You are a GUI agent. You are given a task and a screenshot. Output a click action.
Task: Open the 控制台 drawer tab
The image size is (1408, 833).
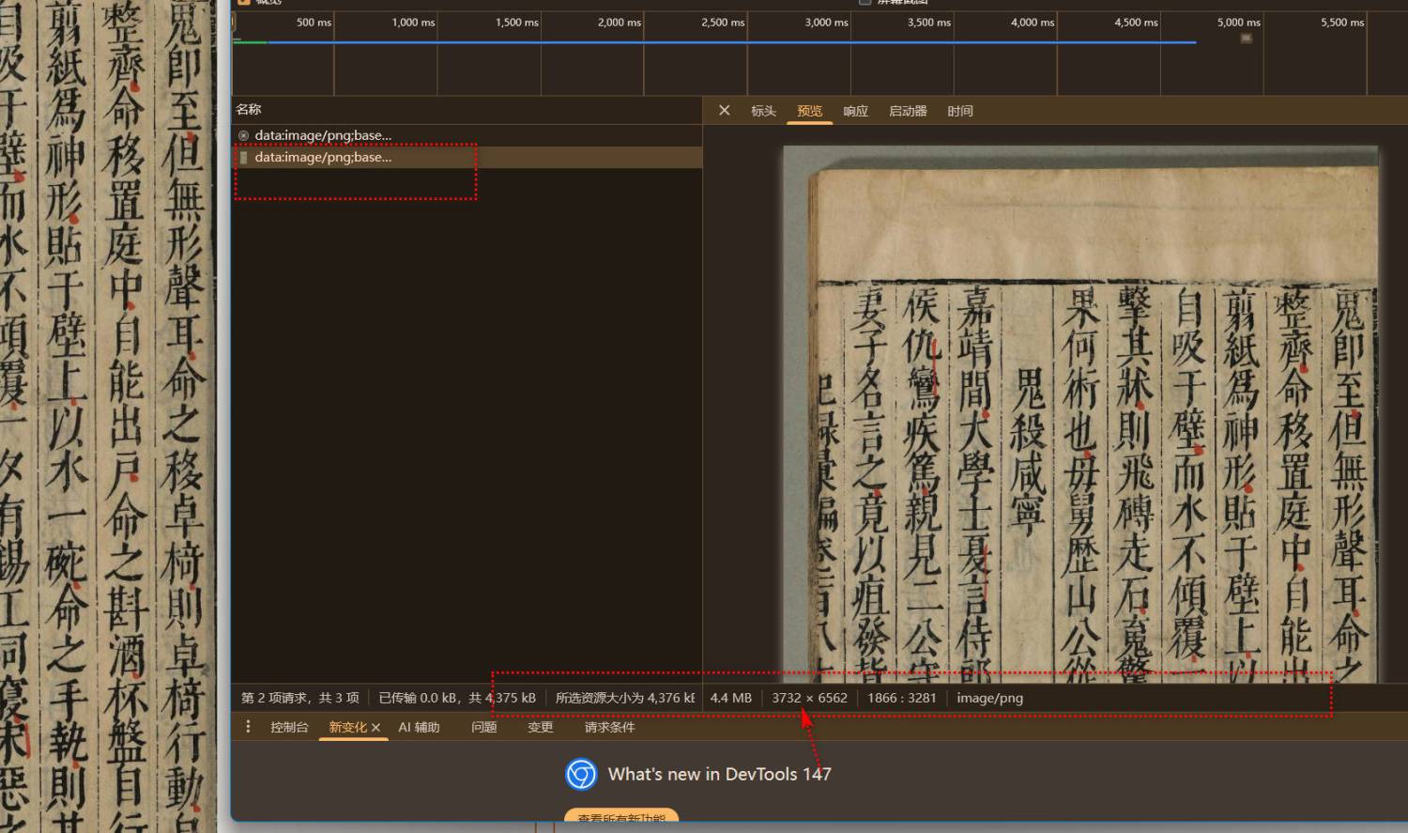click(289, 727)
